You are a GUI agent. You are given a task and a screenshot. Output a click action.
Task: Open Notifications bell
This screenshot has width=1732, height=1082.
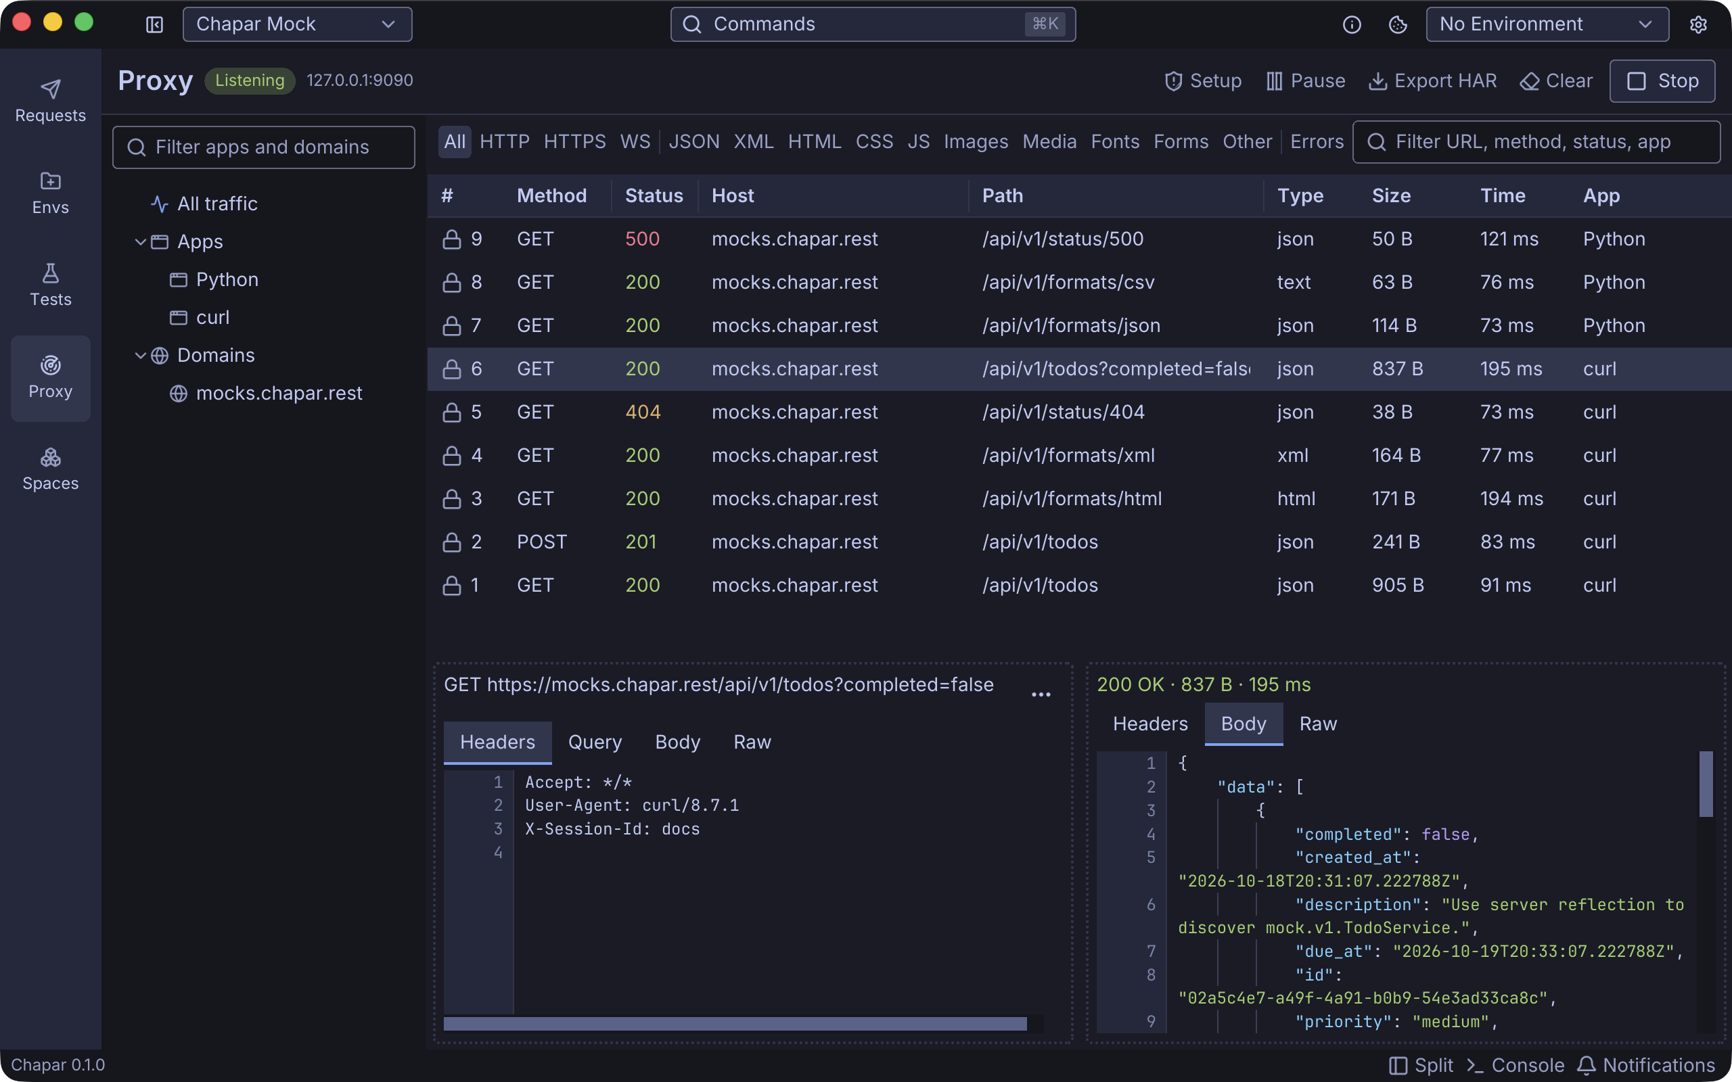(1645, 1065)
